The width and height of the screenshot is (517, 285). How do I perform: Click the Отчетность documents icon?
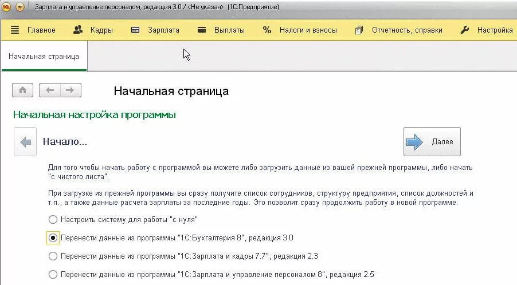pyautogui.click(x=359, y=30)
